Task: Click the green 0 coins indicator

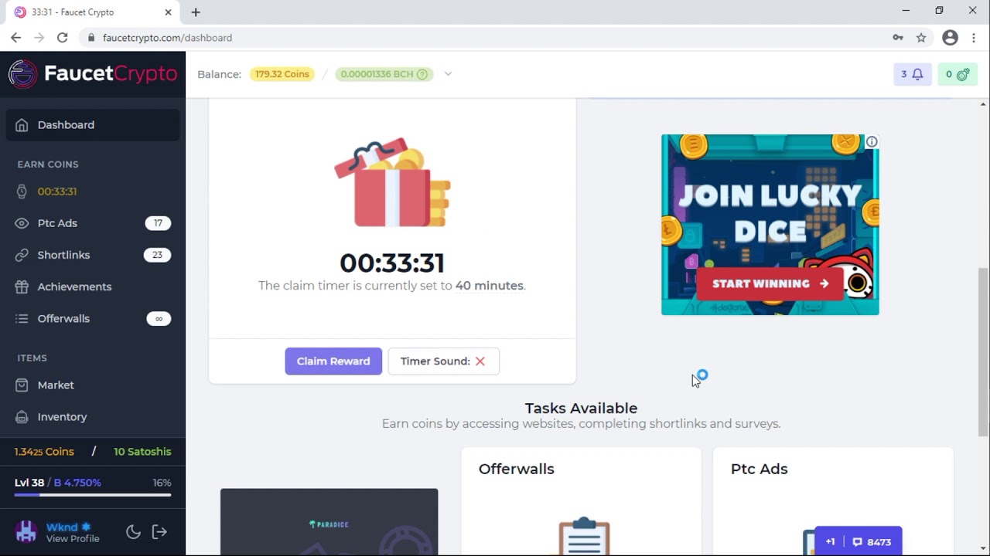Action: [958, 74]
